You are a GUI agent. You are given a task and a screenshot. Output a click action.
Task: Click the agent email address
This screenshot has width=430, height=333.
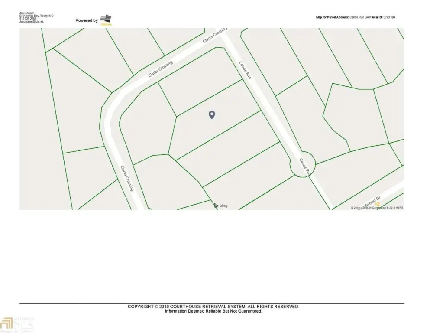pyautogui.click(x=32, y=22)
